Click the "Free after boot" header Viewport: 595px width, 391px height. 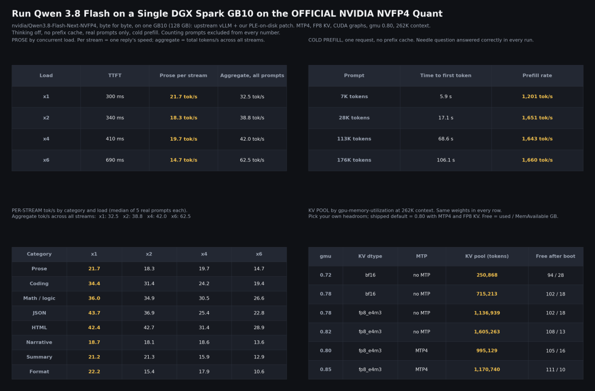(x=555, y=256)
